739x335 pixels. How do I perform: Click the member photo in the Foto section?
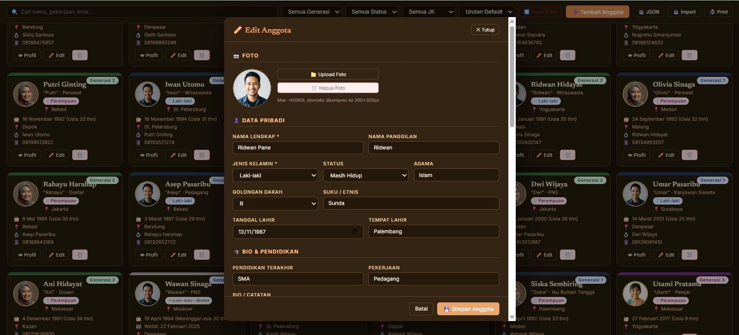click(x=252, y=88)
